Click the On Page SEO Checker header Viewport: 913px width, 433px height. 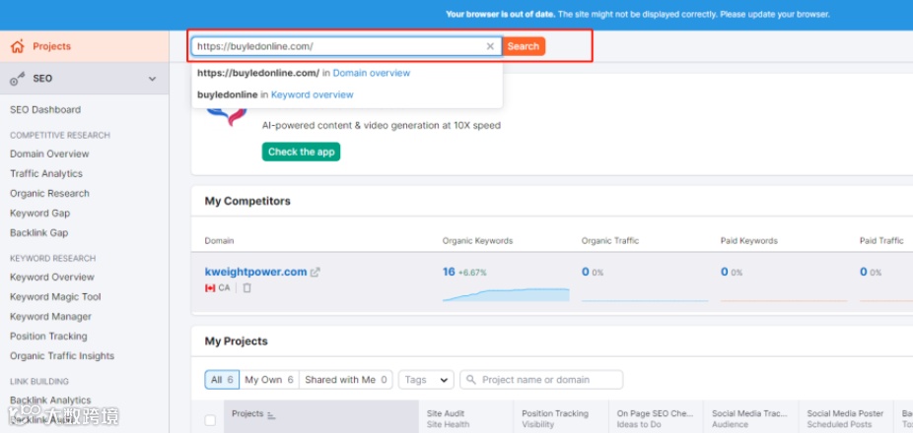pyautogui.click(x=655, y=419)
